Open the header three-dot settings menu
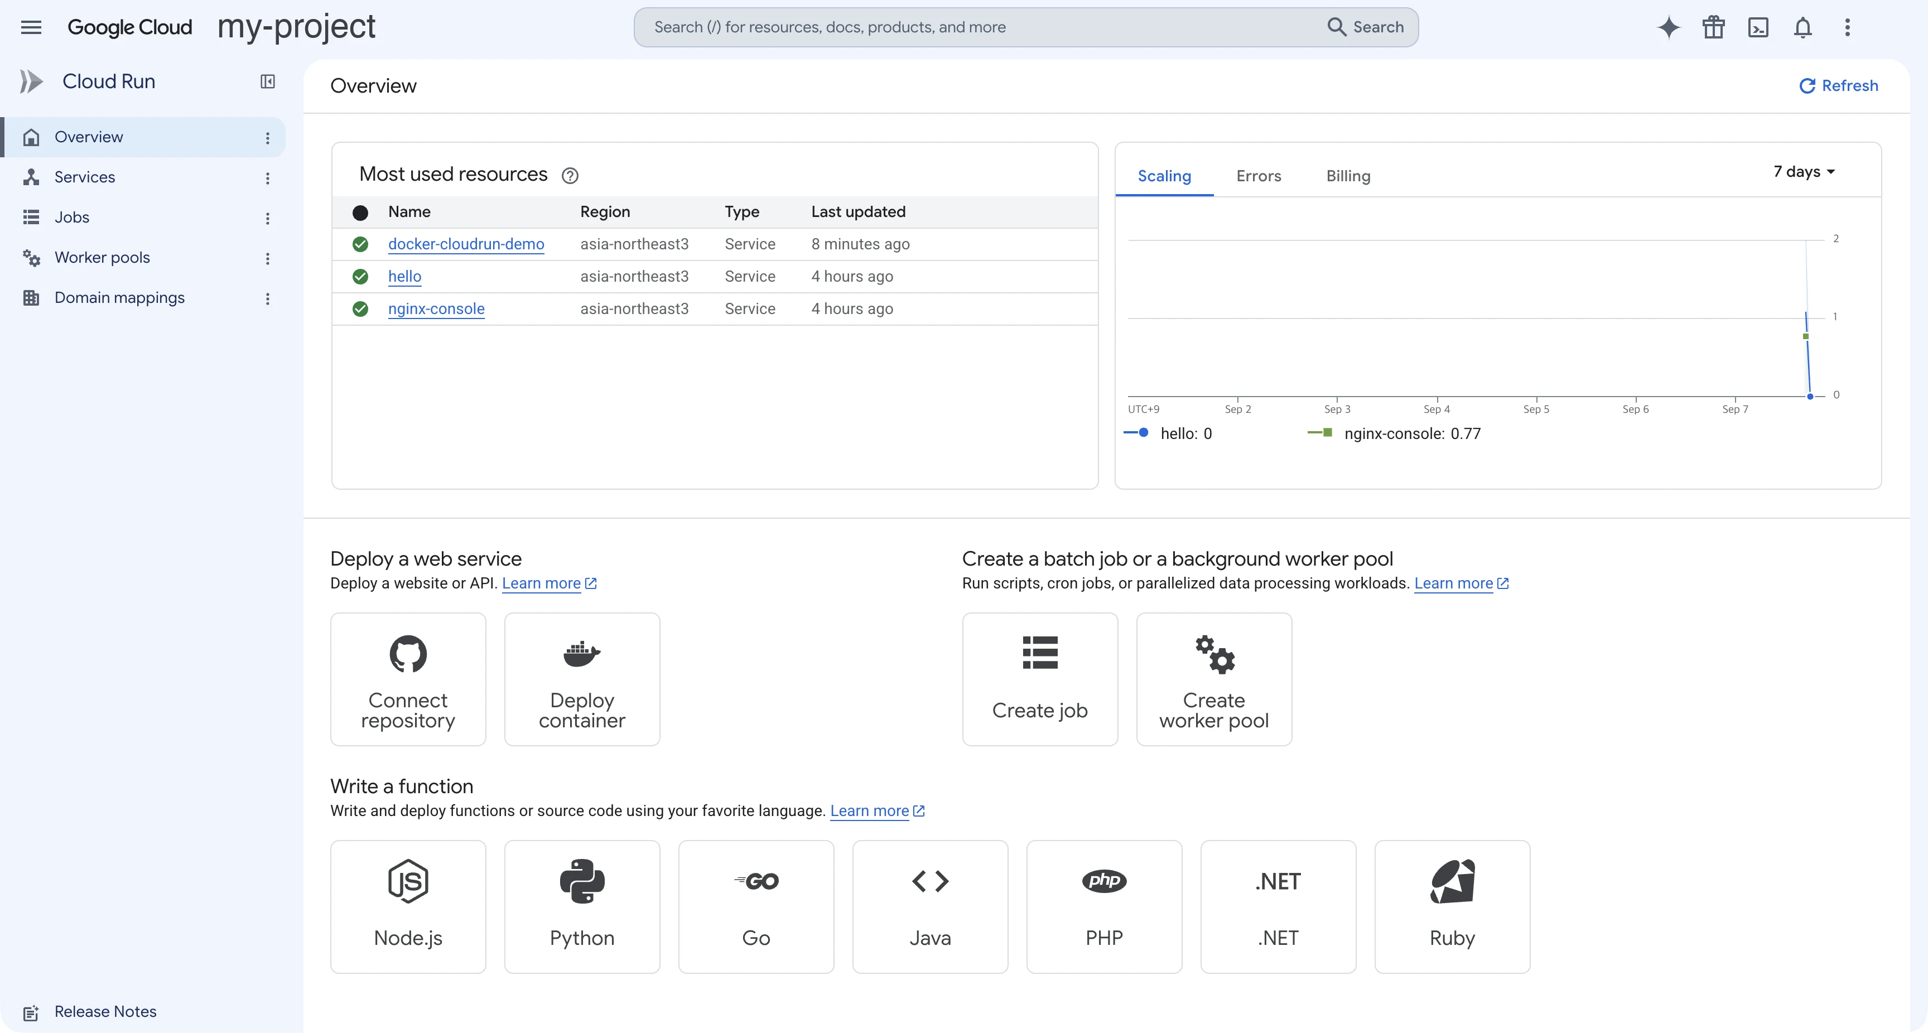Screen dimensions: 1928x1033 1847,28
